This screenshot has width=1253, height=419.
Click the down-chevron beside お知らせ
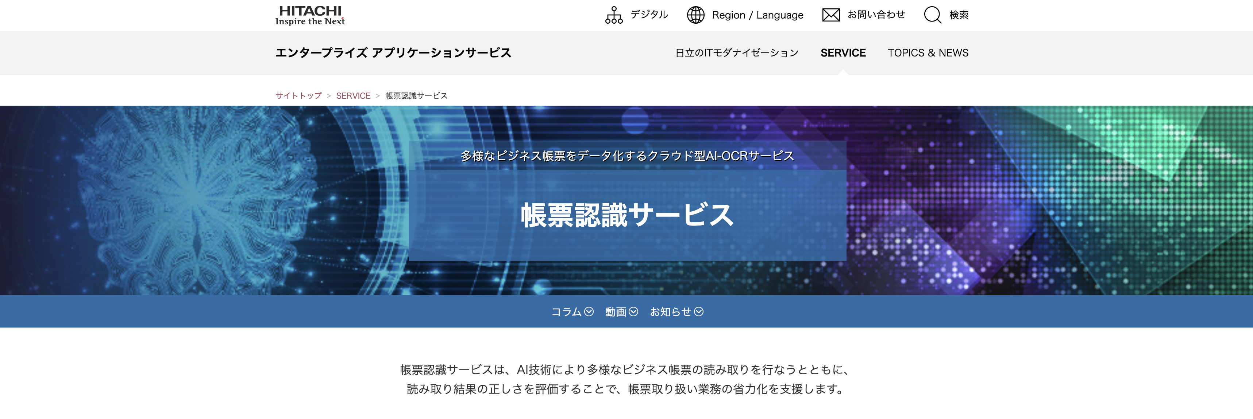tap(698, 312)
